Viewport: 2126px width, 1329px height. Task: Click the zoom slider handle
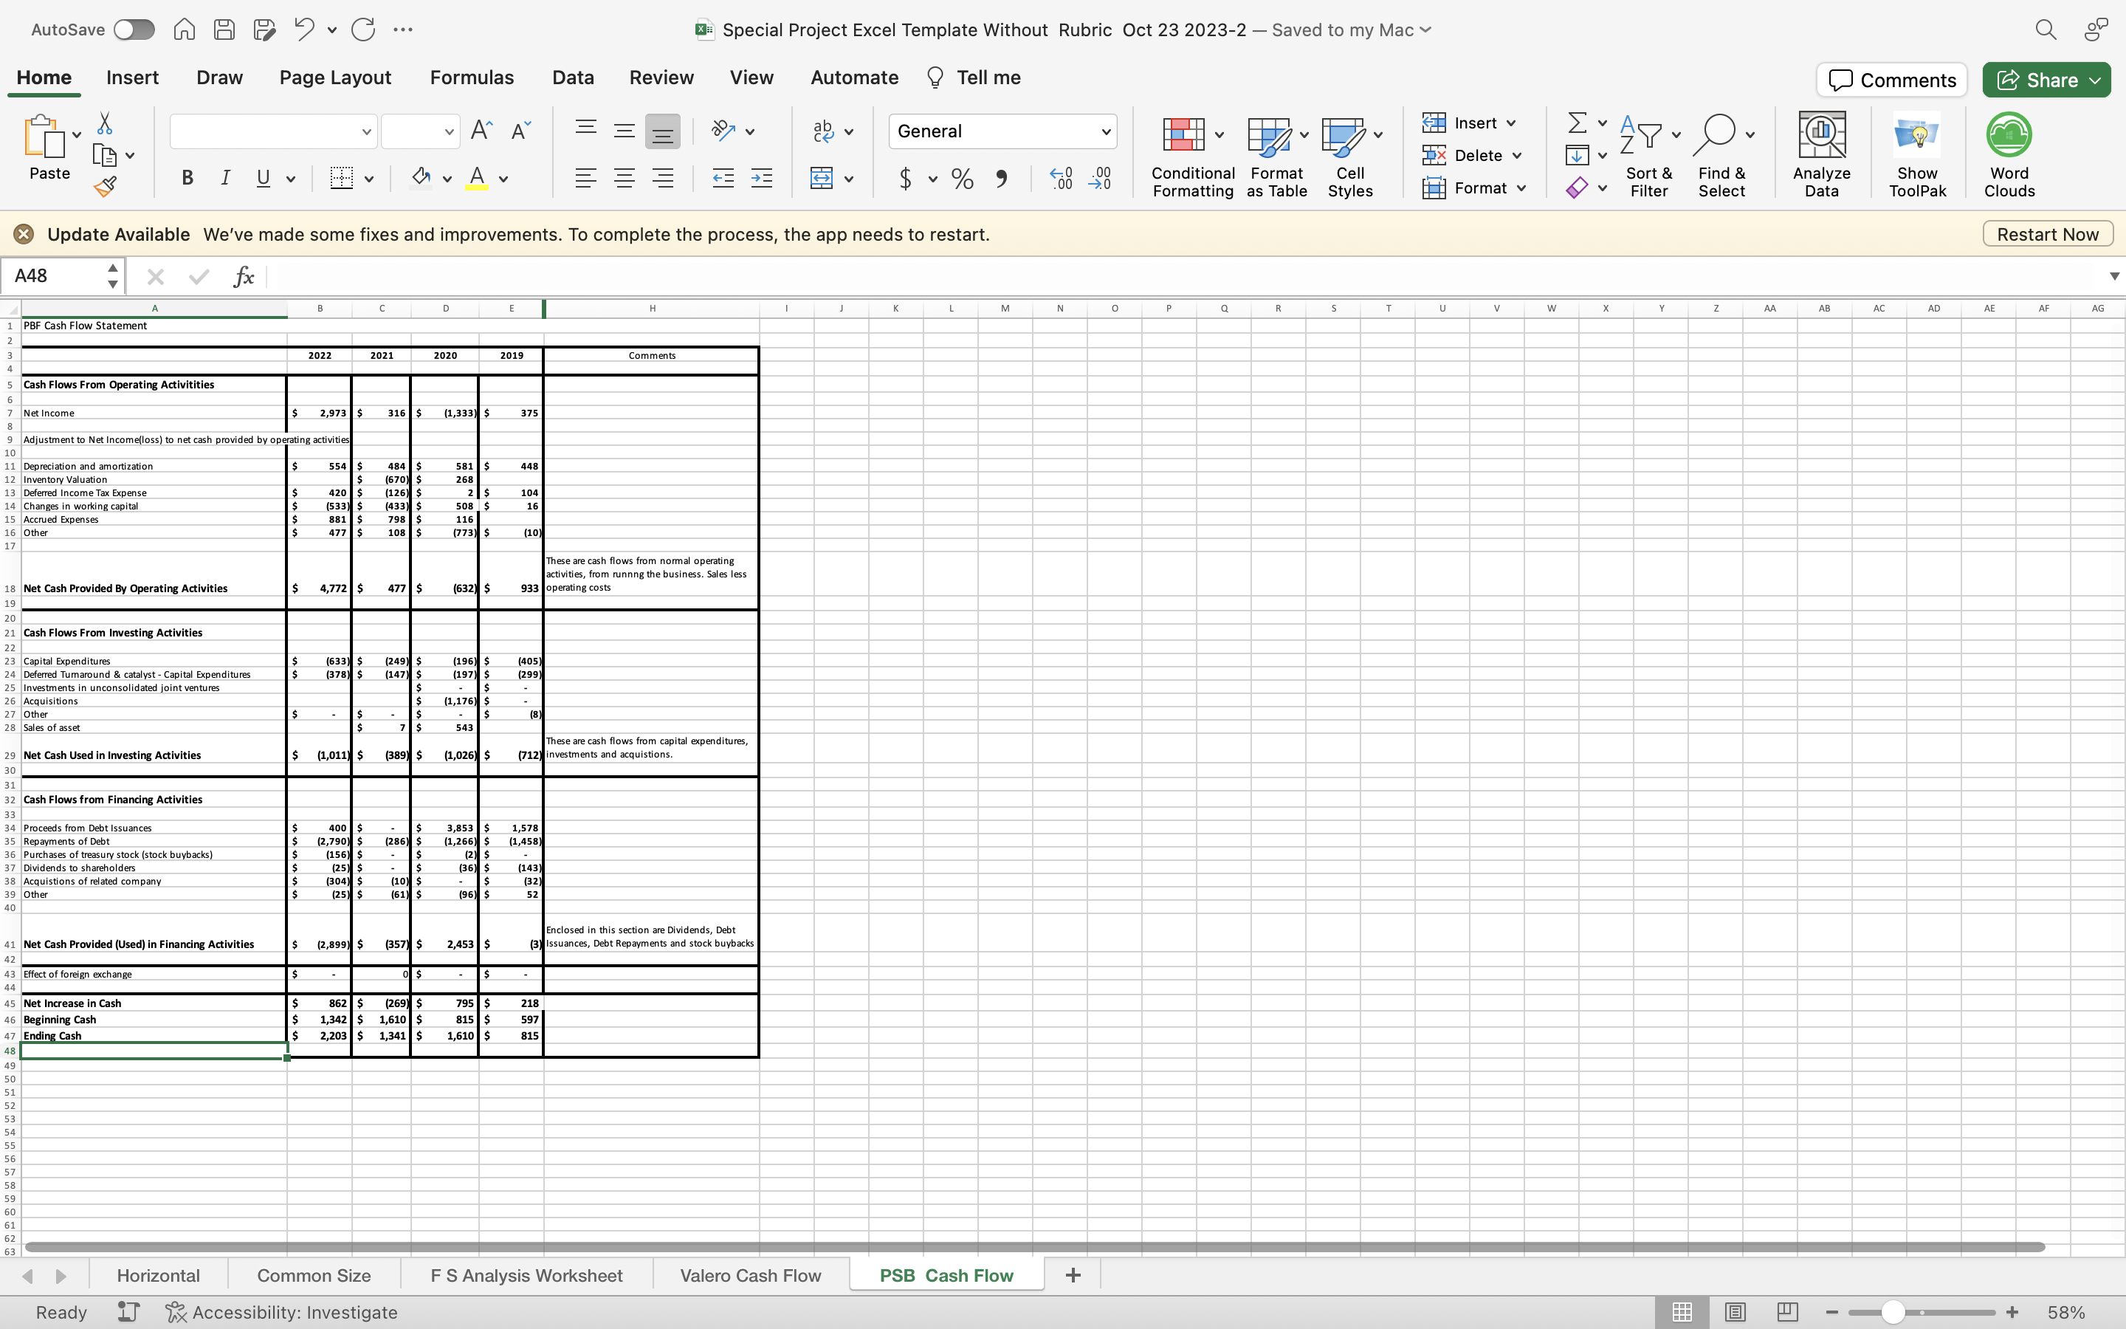[1893, 1312]
